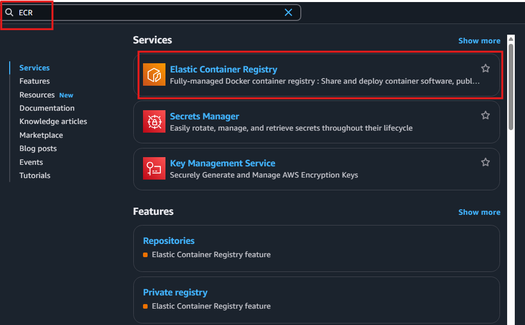Click the results vertical scrollbar thumb
Viewport: 525px width, 325px height.
[x=511, y=87]
